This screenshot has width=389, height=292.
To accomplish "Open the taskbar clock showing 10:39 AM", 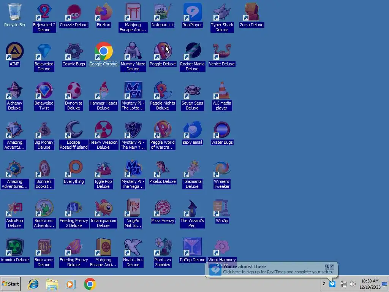I will click(370, 284).
